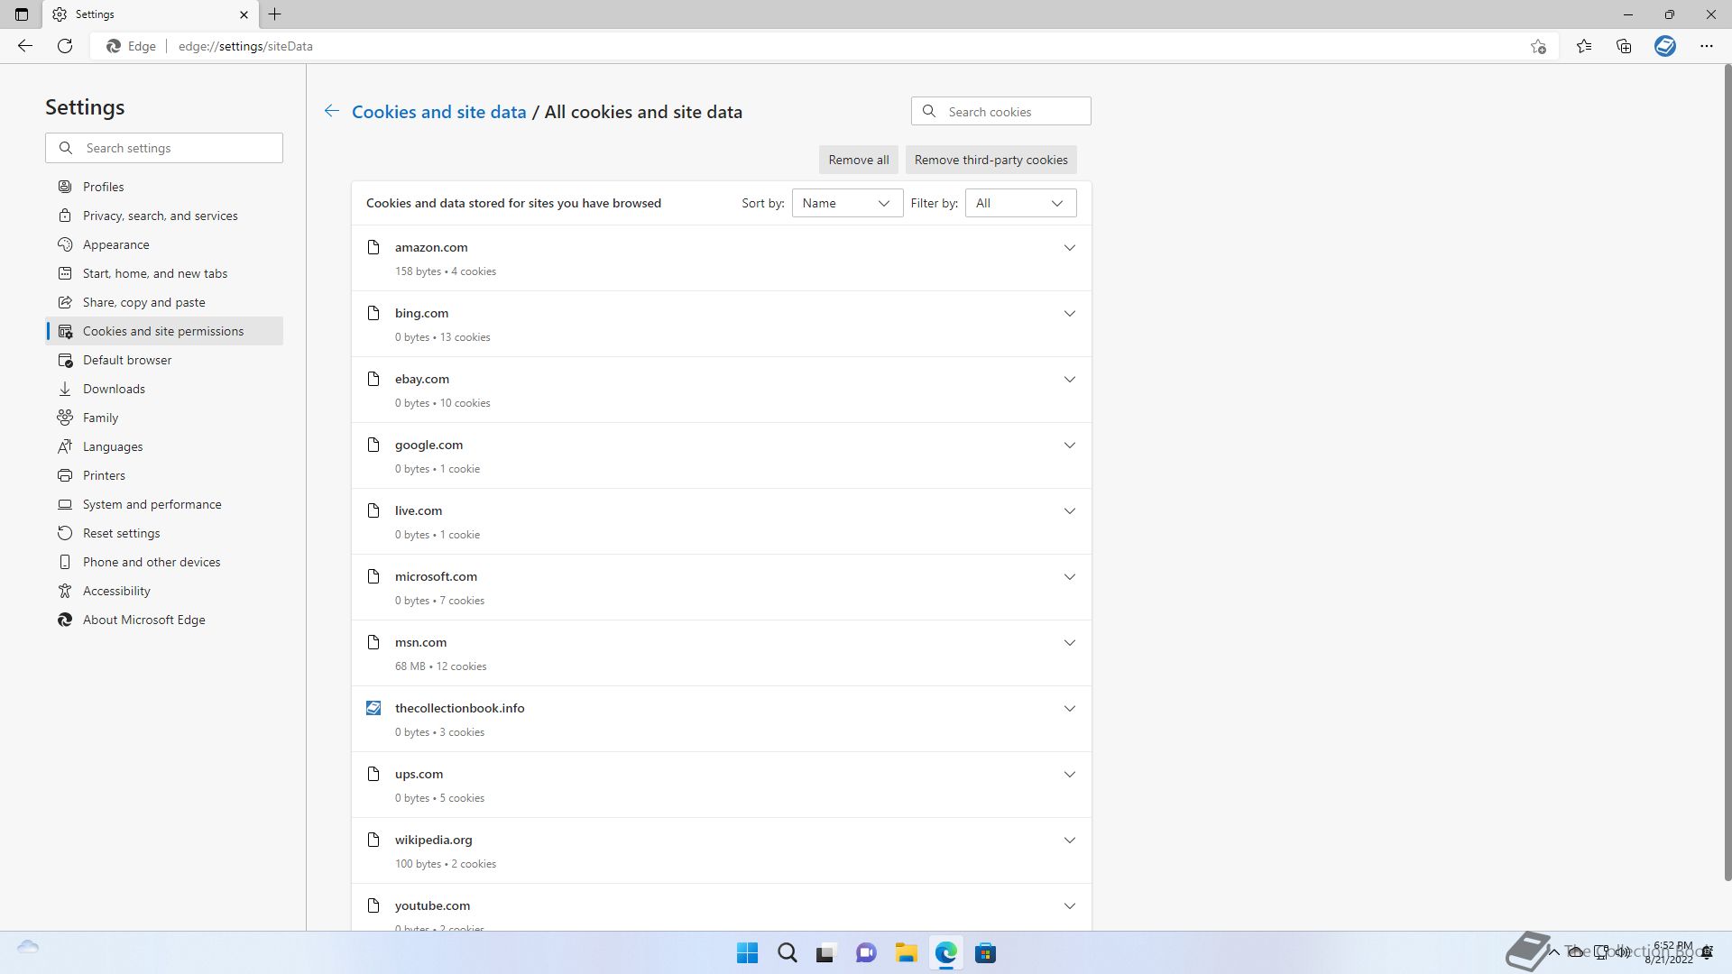Expand the ebay.com cookie entry
This screenshot has width=1732, height=974.
pos(1069,380)
